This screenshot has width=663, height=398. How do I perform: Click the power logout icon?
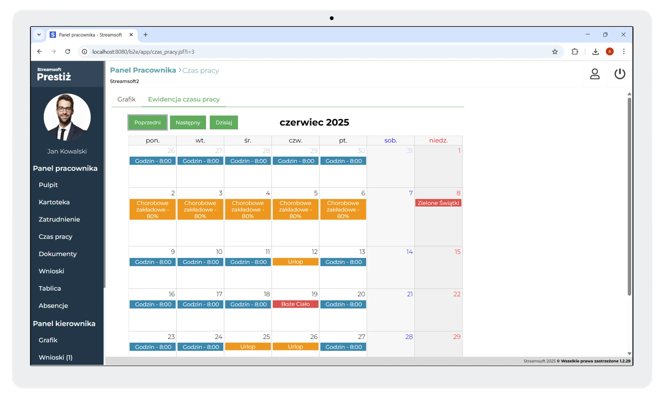(619, 74)
